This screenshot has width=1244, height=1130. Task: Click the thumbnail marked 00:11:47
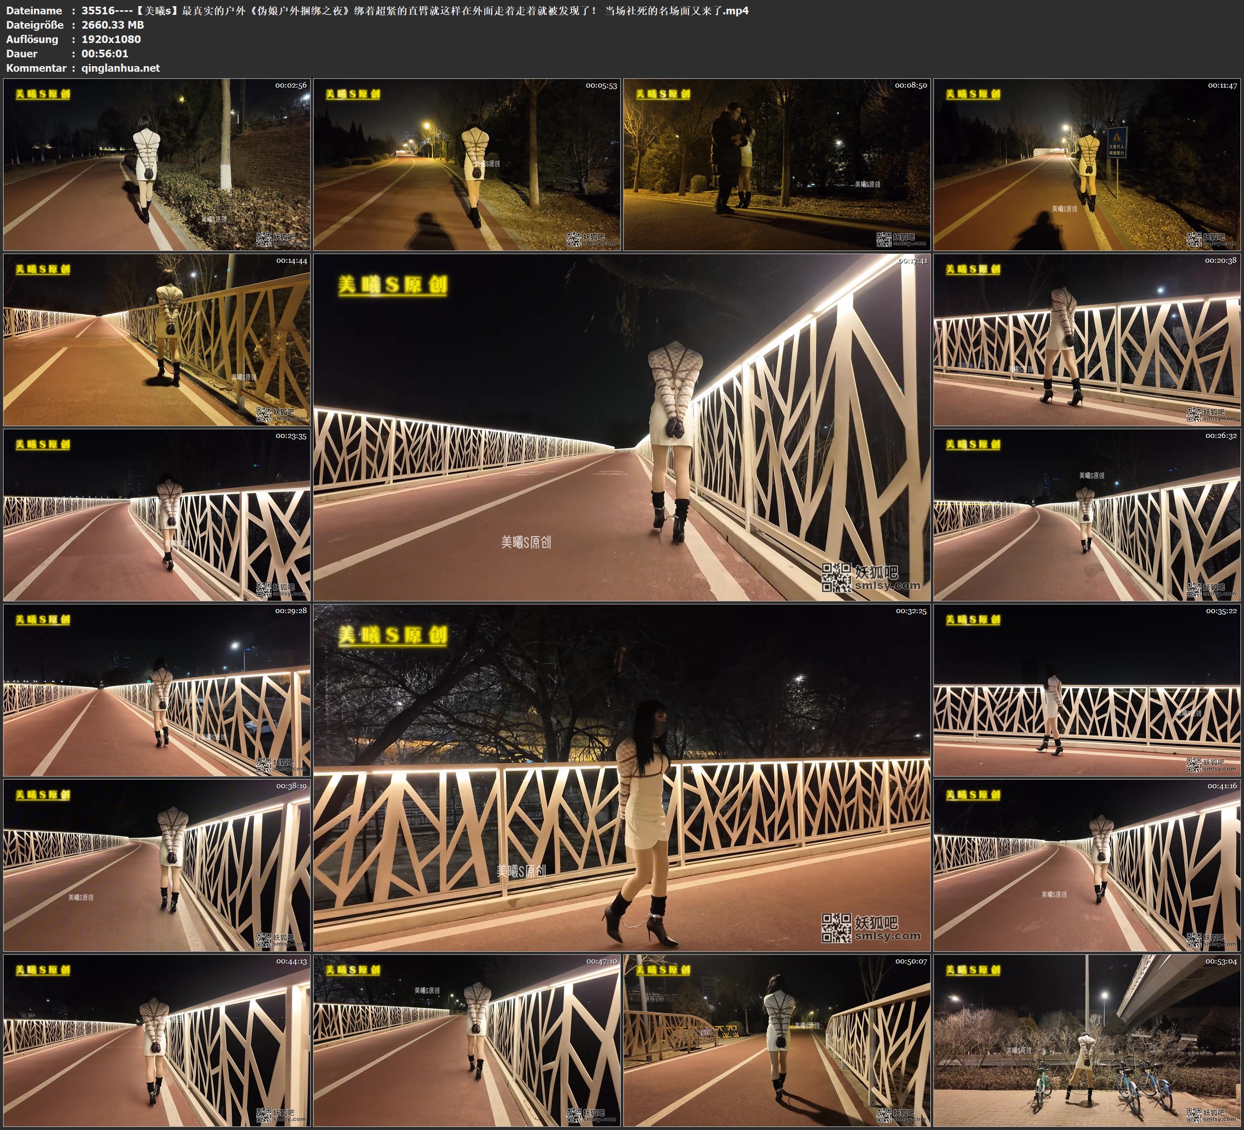click(1087, 164)
